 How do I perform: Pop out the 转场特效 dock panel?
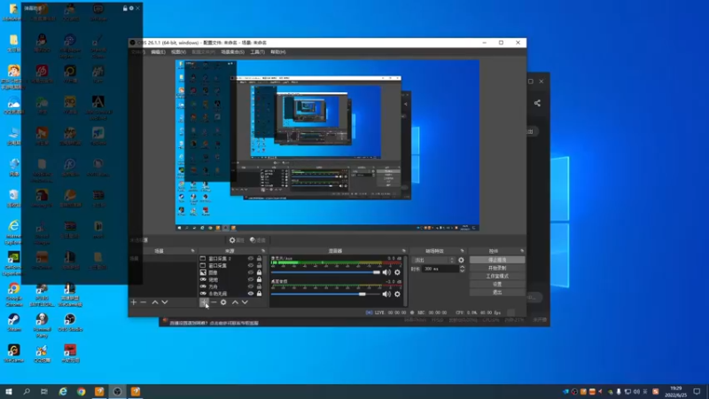tap(462, 251)
